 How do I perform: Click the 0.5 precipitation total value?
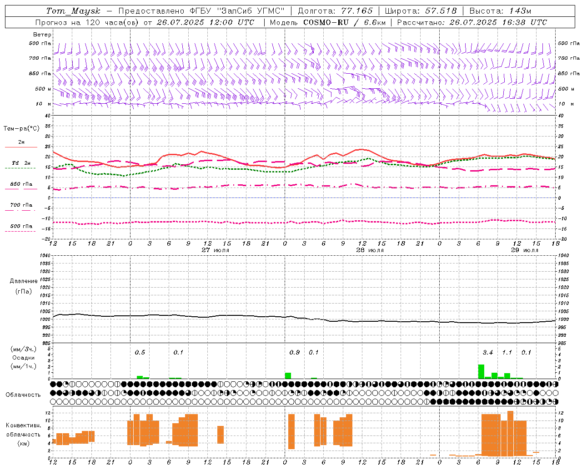(140, 353)
